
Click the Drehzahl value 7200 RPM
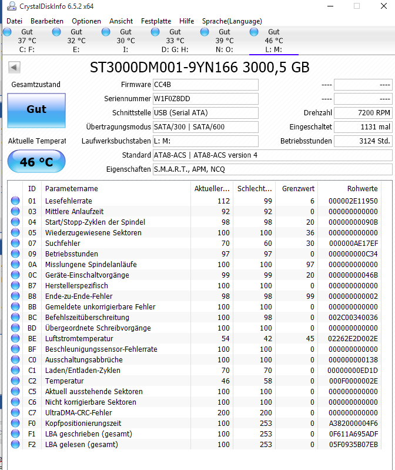[x=363, y=113]
